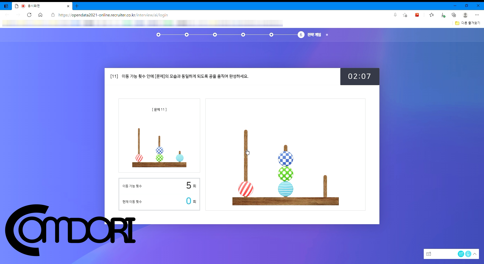Click the fourth progress step circle
The width and height of the screenshot is (484, 264).
click(x=243, y=35)
